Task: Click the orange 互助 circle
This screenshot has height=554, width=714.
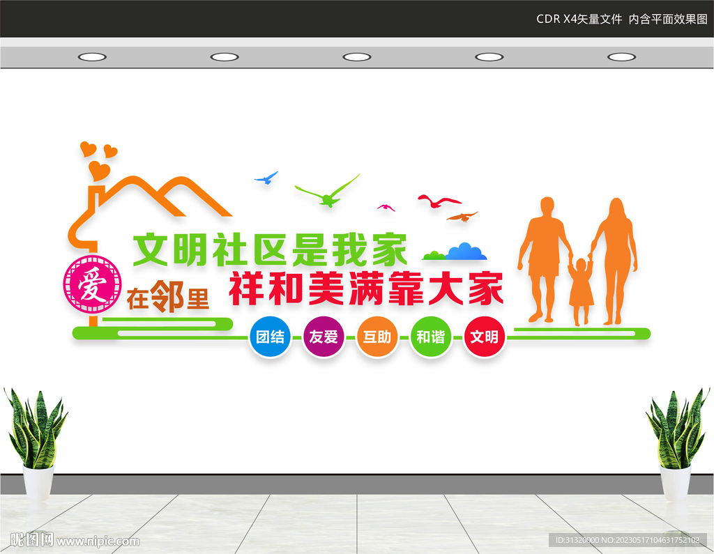Action: (x=377, y=337)
